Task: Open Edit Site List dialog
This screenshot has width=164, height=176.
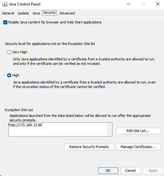Action: click(138, 131)
